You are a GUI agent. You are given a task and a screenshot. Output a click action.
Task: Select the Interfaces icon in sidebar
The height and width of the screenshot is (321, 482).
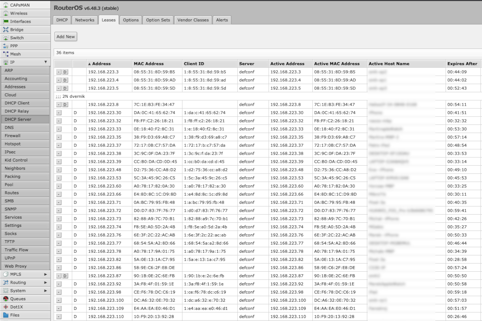pyautogui.click(x=5, y=21)
